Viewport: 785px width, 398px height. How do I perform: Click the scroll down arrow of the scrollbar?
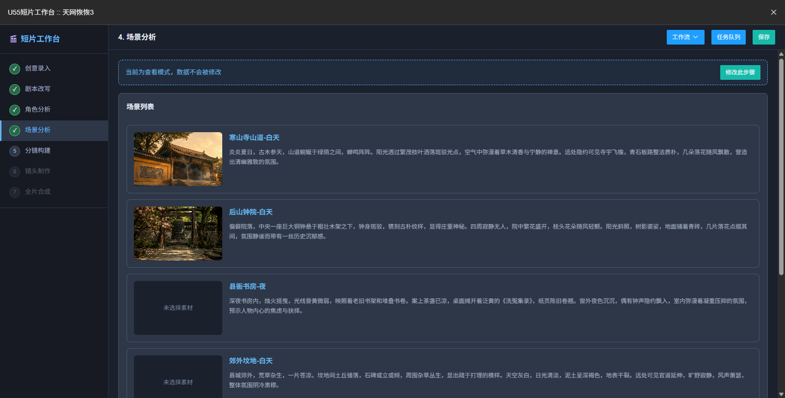coord(781,394)
